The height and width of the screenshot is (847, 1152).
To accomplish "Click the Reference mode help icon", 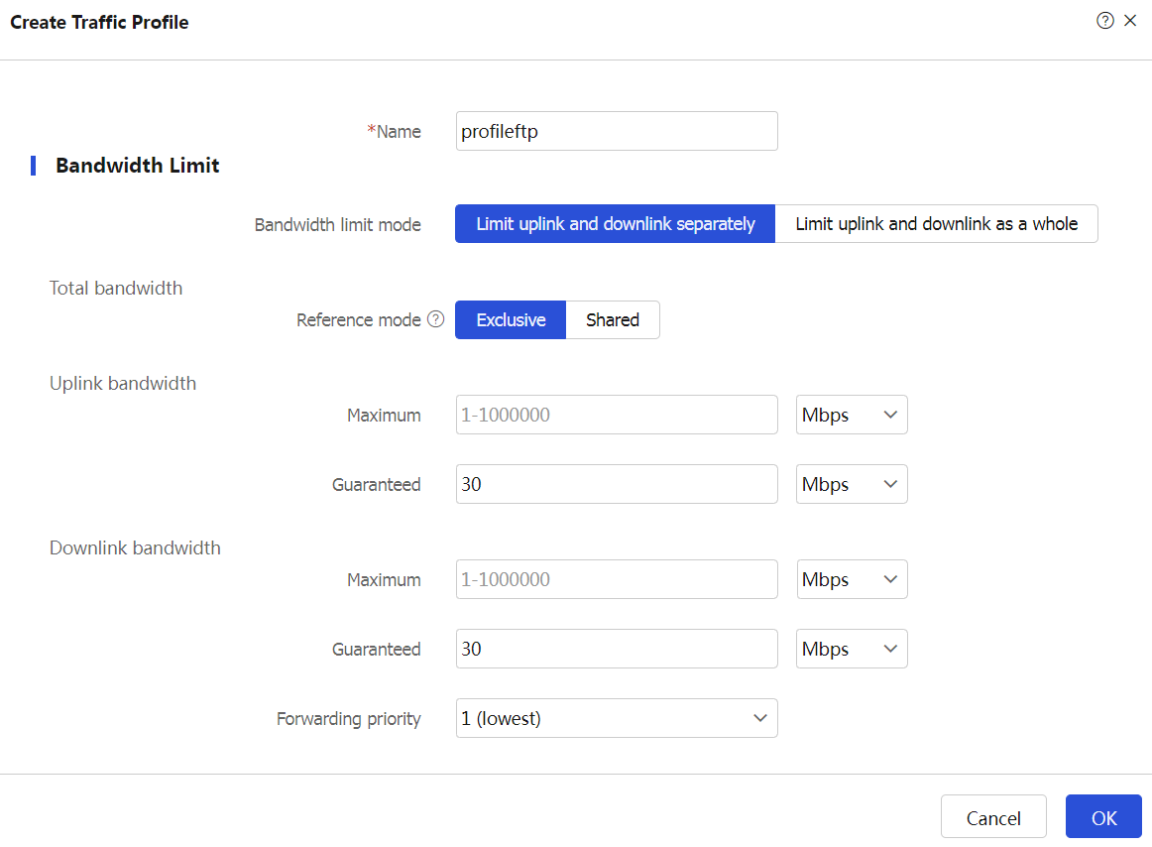I will [x=435, y=319].
